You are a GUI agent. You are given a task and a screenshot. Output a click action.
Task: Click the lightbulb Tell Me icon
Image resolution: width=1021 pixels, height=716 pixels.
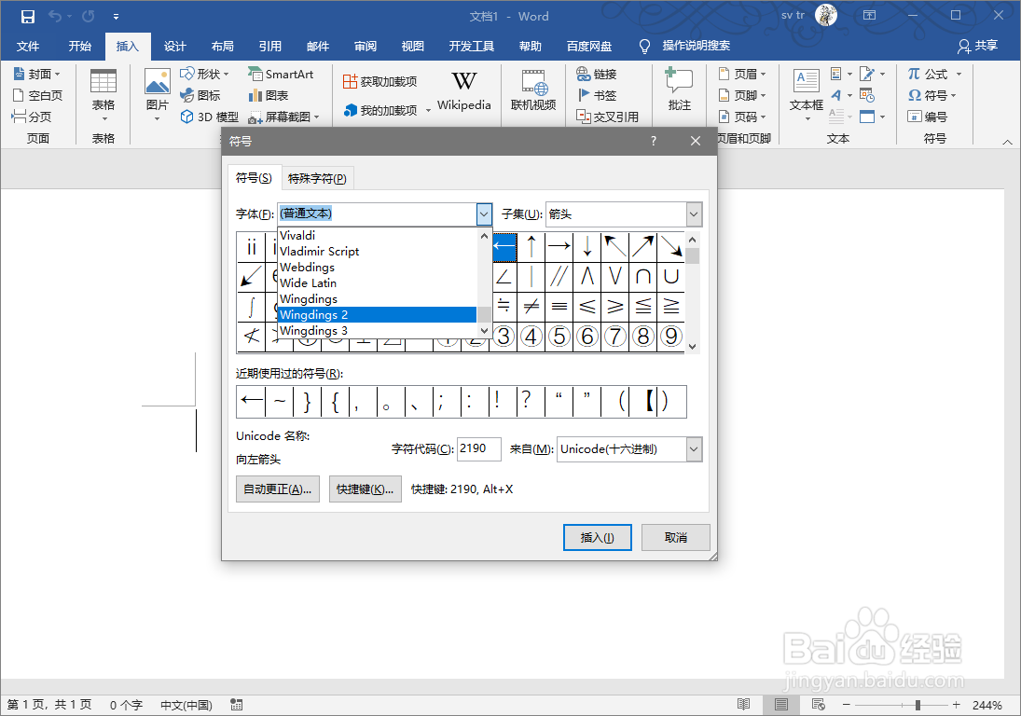(644, 46)
